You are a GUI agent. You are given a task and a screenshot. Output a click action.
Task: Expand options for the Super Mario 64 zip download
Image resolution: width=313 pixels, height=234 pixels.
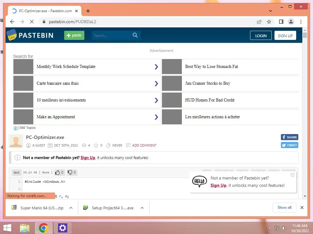(71, 208)
